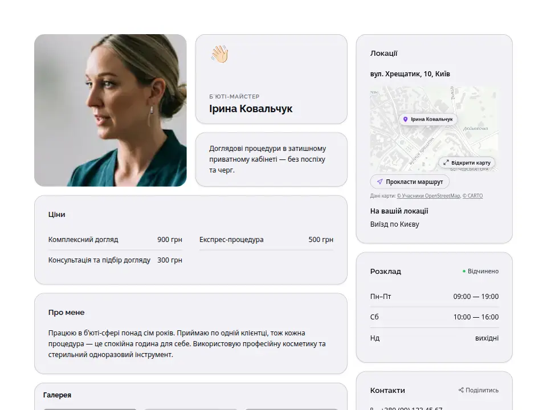Click the waving hand emoji icon

point(219,54)
